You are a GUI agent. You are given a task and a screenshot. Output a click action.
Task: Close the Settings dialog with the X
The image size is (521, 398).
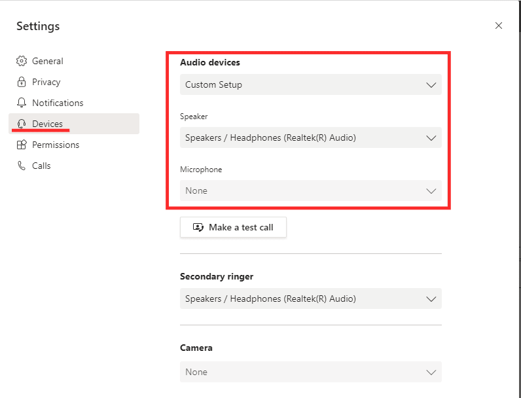pos(499,26)
